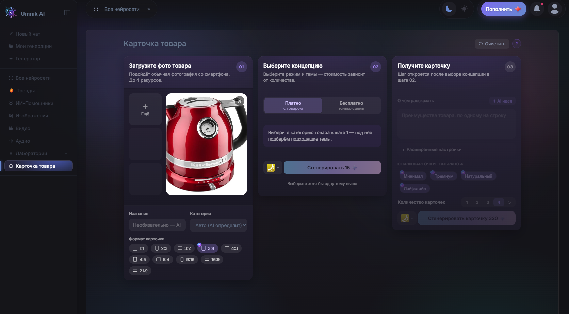Screen dimensions: 569x314
Task: Toggle Премиум card style
Action: (444, 176)
